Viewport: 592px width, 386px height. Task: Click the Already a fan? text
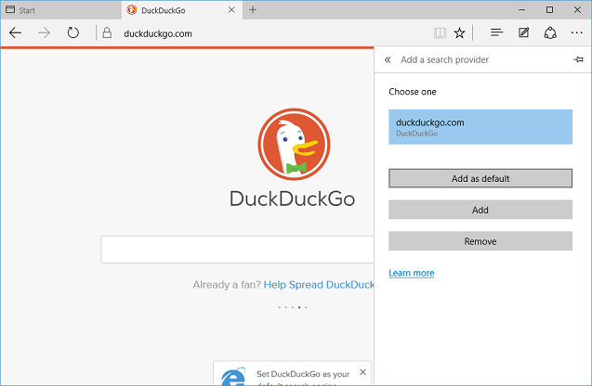pos(227,285)
